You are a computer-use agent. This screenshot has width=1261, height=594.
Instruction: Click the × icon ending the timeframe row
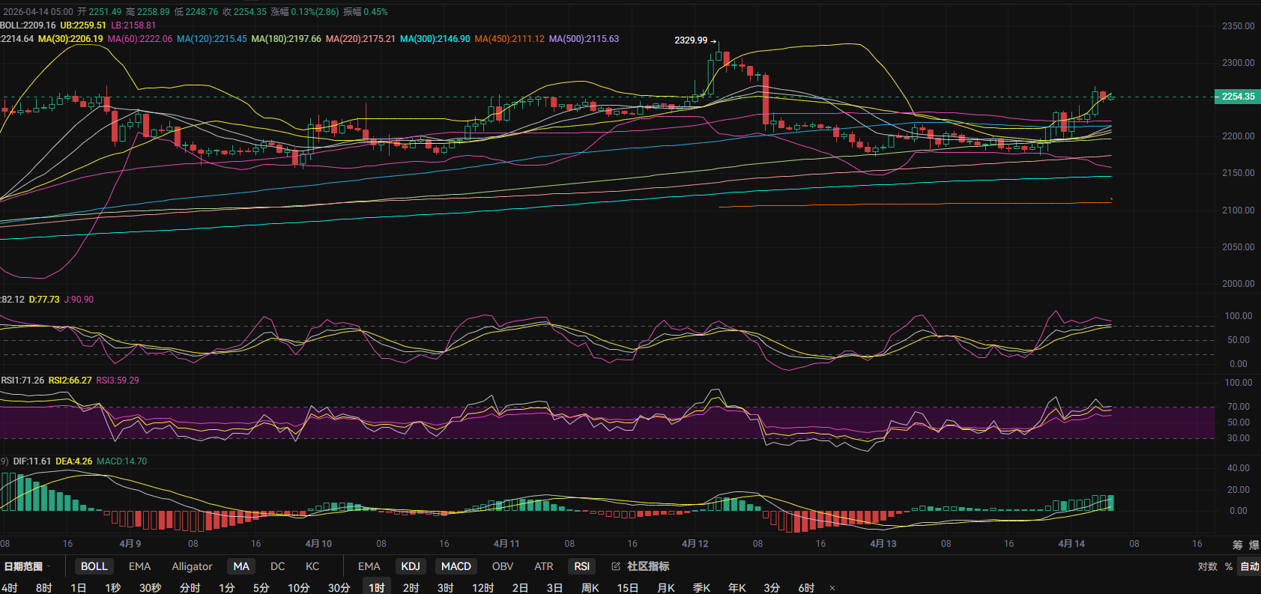click(832, 588)
